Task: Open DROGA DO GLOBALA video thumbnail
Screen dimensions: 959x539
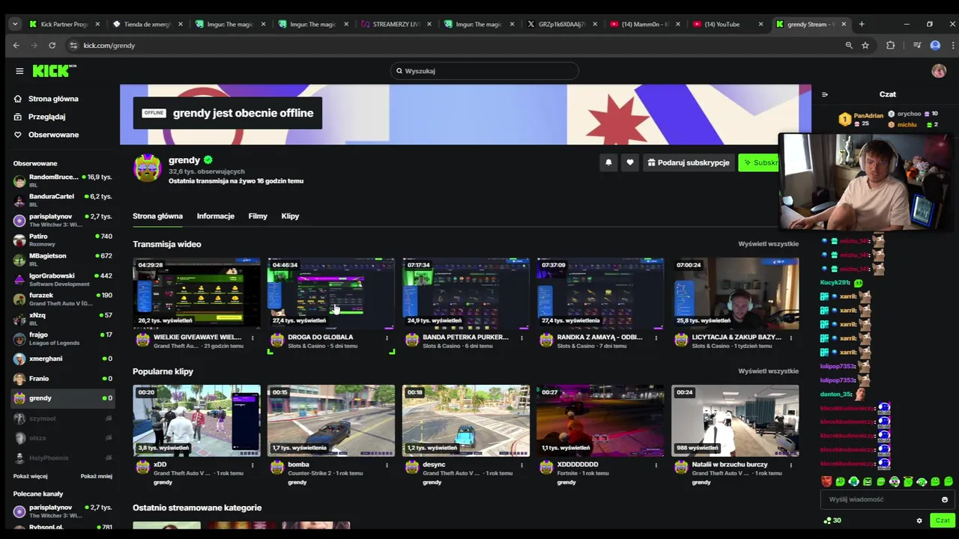Action: pyautogui.click(x=331, y=293)
